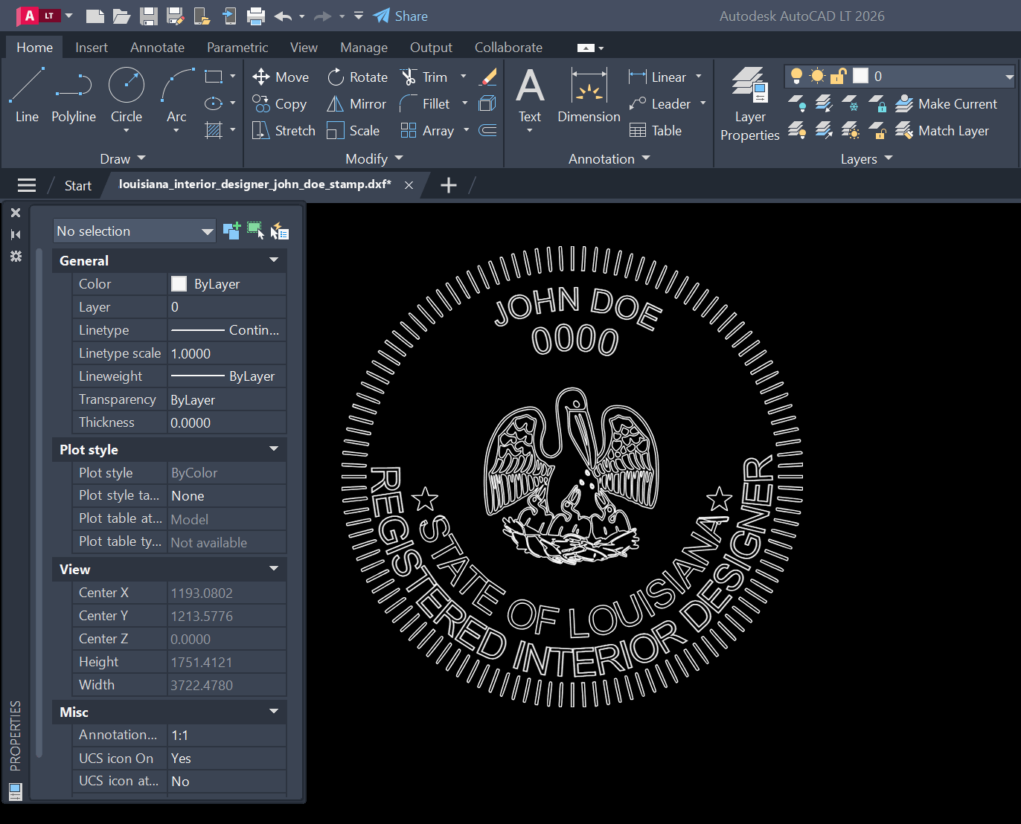
Task: Add a new drawing tab
Action: (449, 185)
